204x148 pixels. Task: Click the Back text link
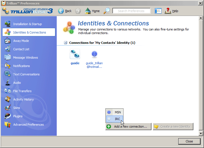coord(68,11)
